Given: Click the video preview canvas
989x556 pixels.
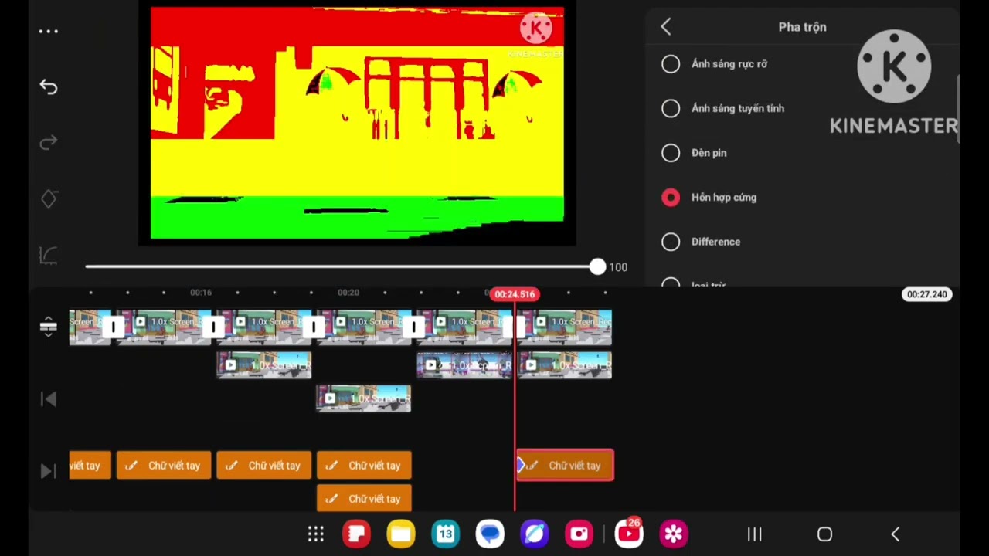Looking at the screenshot, I should pos(357,124).
